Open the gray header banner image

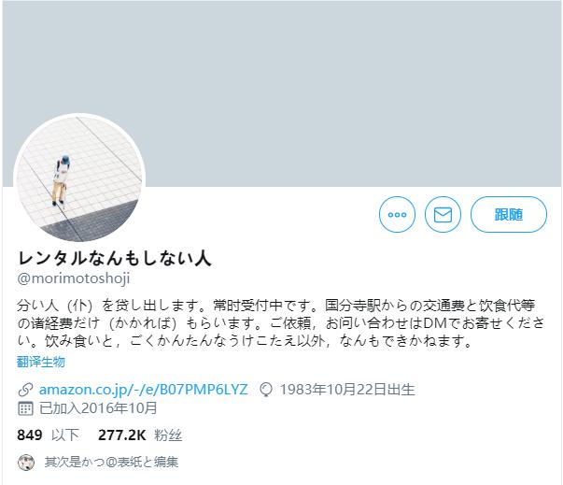tap(282, 93)
